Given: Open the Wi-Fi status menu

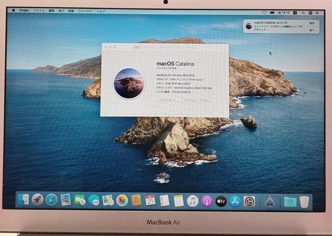Looking at the screenshot, I should coord(265,12).
